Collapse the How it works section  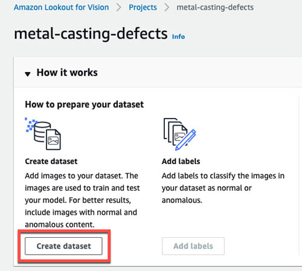[x=28, y=74]
